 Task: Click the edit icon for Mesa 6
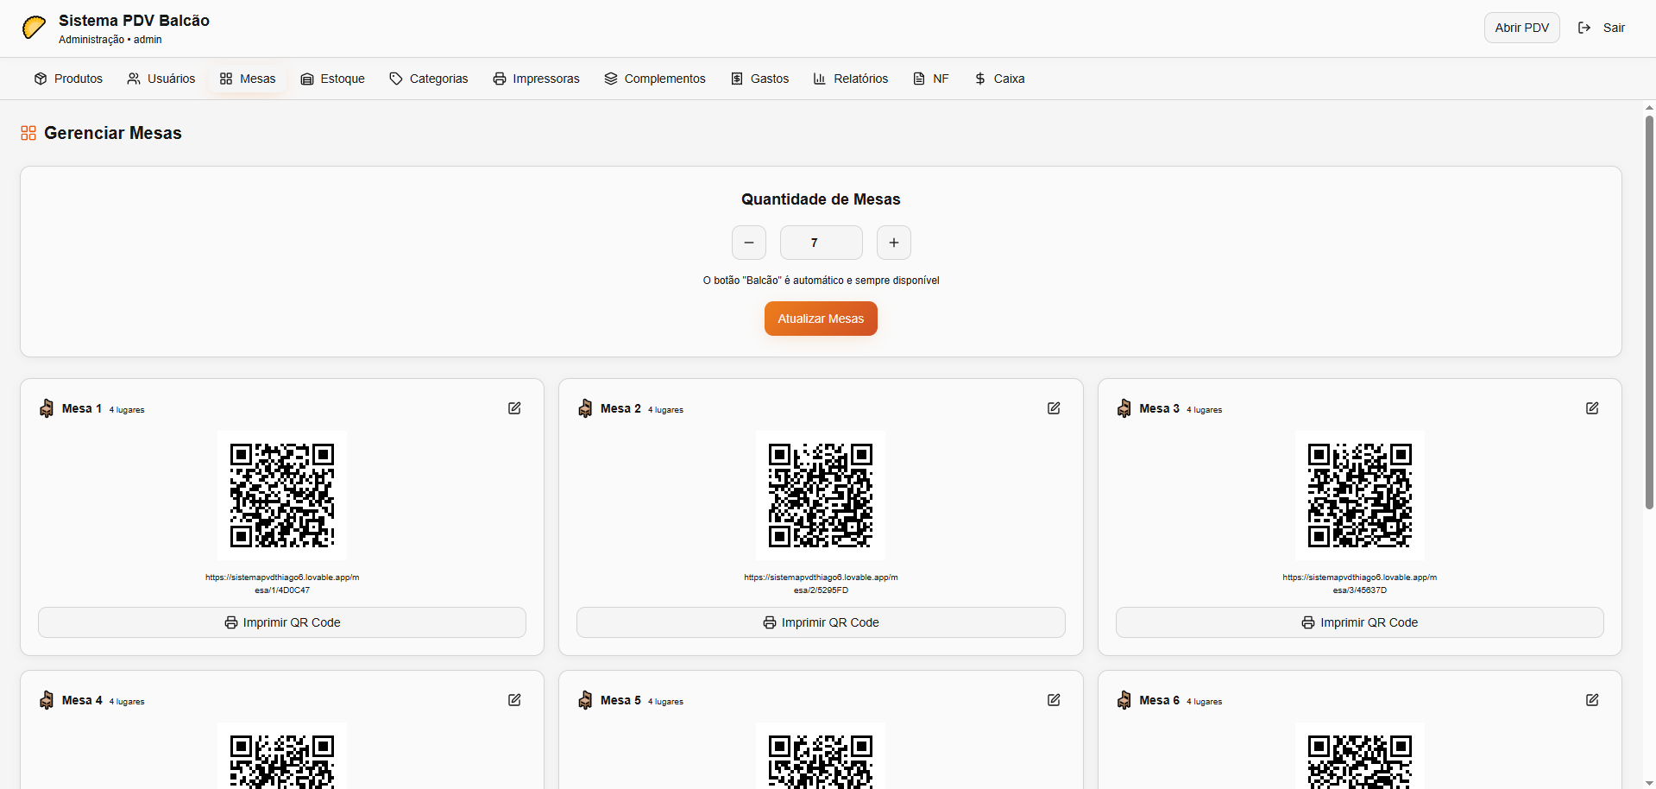tap(1591, 700)
